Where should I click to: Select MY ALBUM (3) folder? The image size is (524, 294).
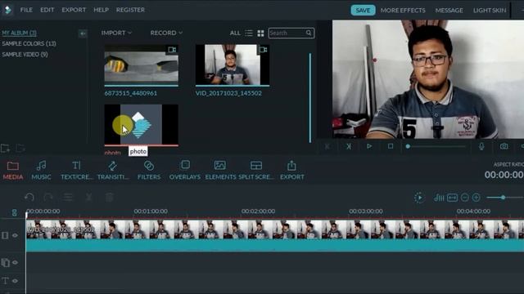(x=19, y=33)
